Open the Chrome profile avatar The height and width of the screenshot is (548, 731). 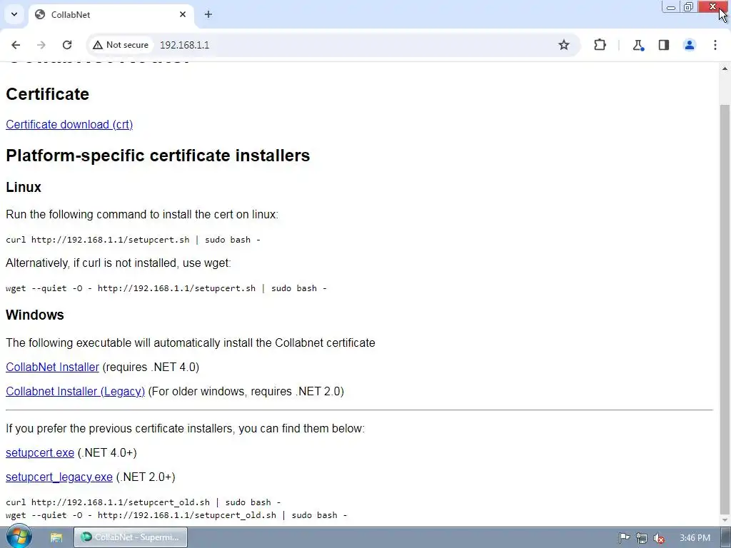pos(690,45)
